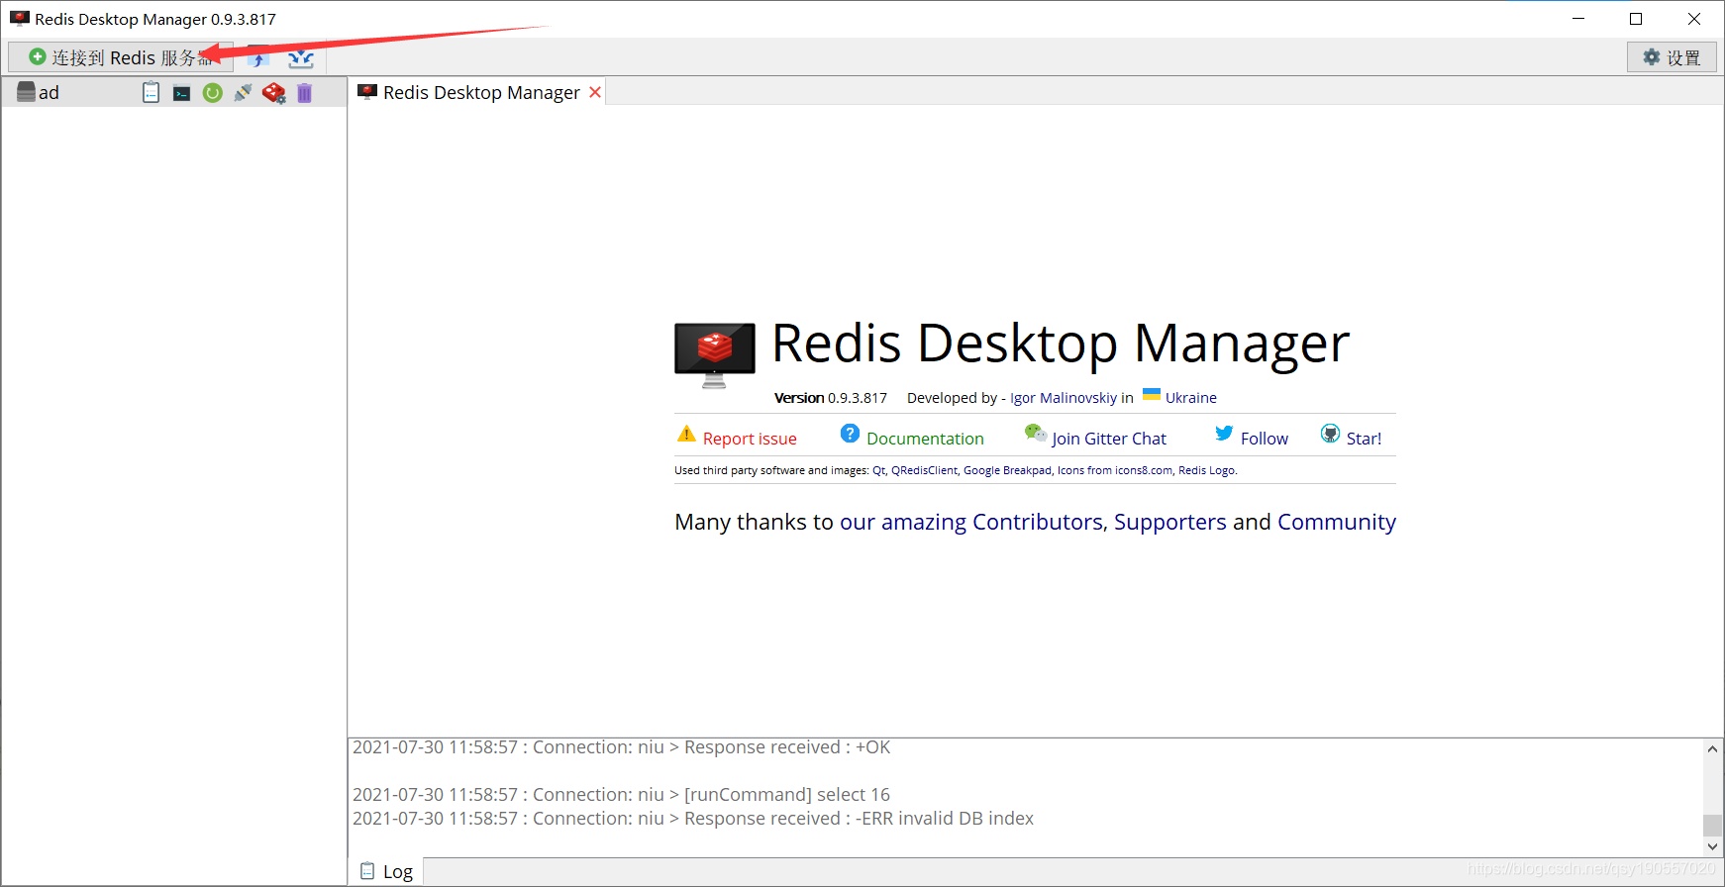Image resolution: width=1725 pixels, height=887 pixels.
Task: Open the settings gear button
Action: (x=1672, y=57)
